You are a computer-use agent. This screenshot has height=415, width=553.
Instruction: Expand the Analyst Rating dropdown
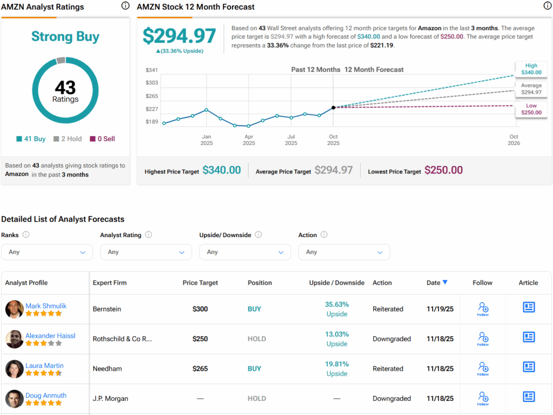click(146, 252)
